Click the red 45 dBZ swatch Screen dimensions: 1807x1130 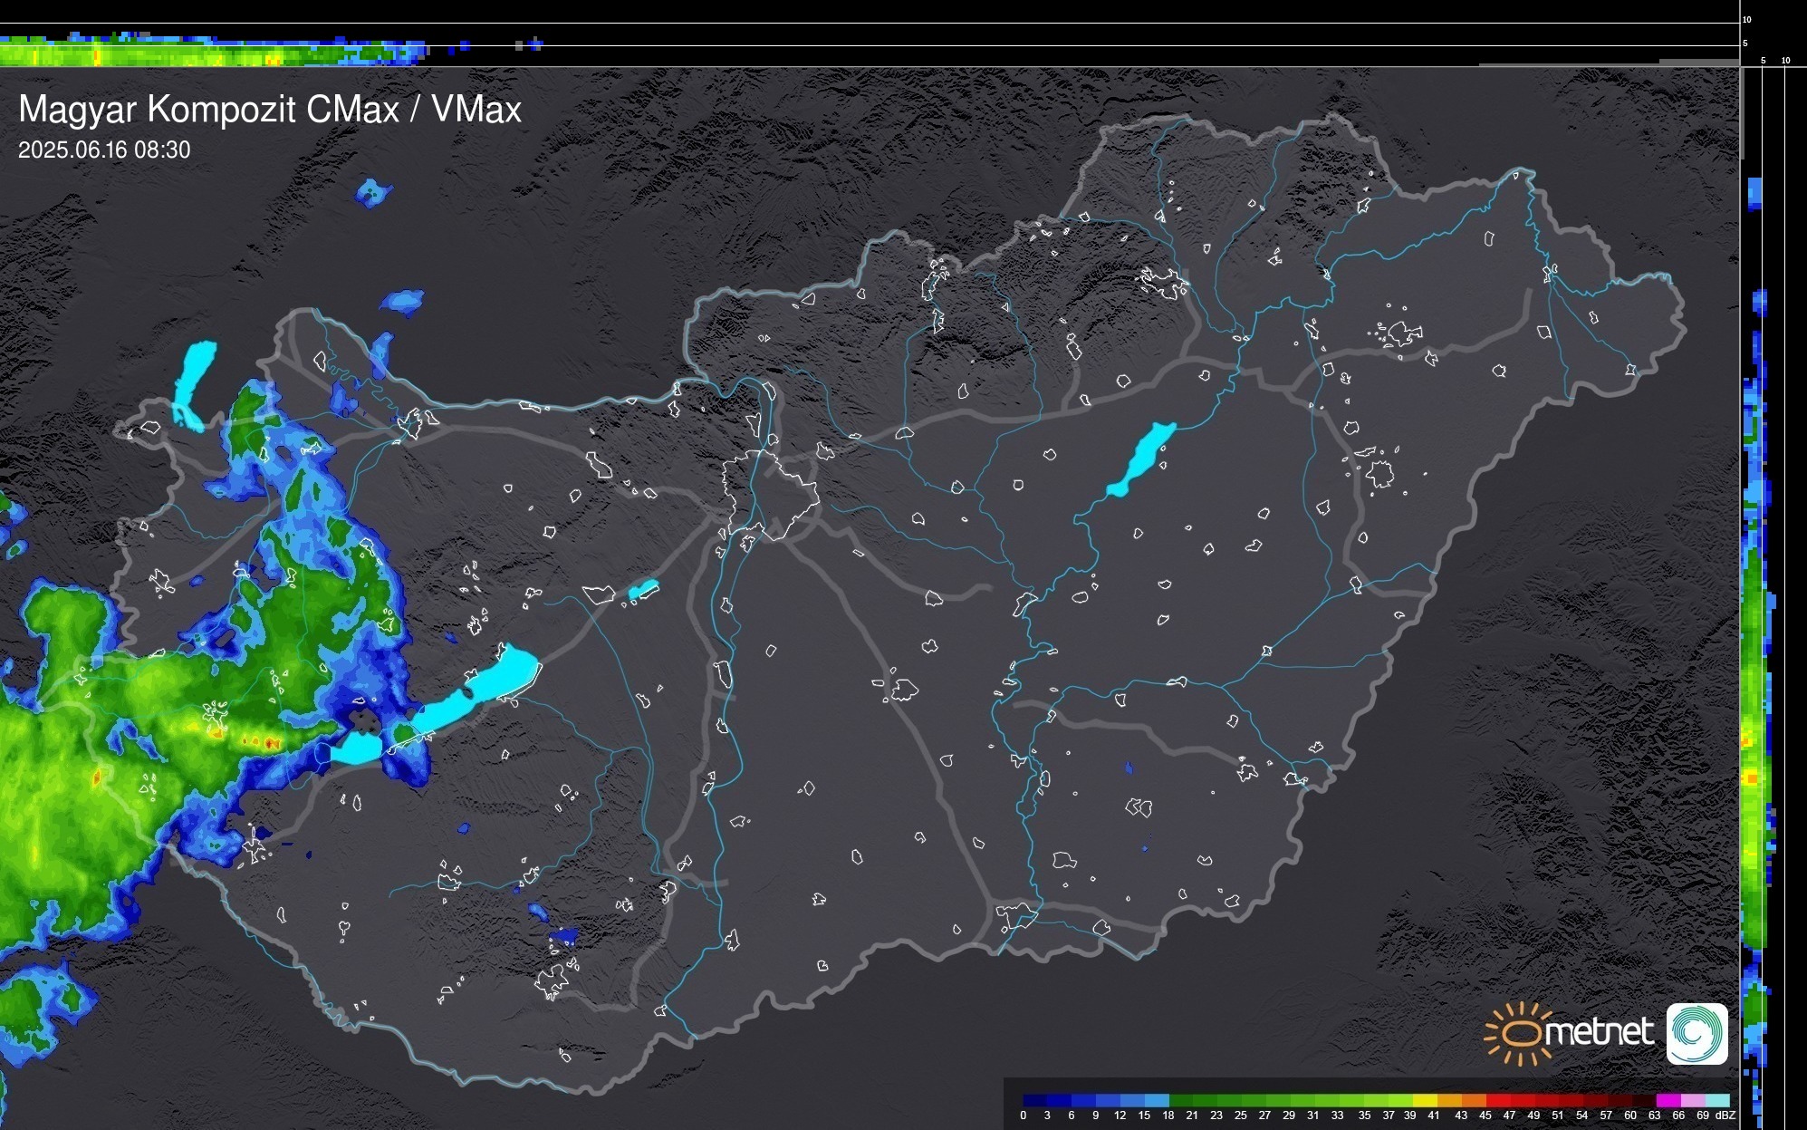tap(1497, 1100)
